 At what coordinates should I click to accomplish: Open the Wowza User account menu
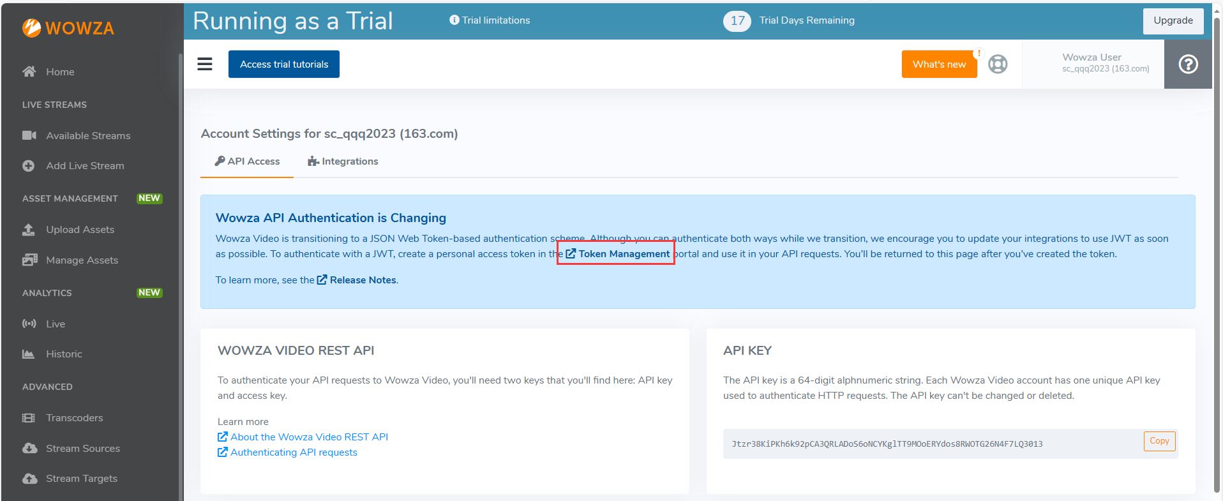point(1105,63)
